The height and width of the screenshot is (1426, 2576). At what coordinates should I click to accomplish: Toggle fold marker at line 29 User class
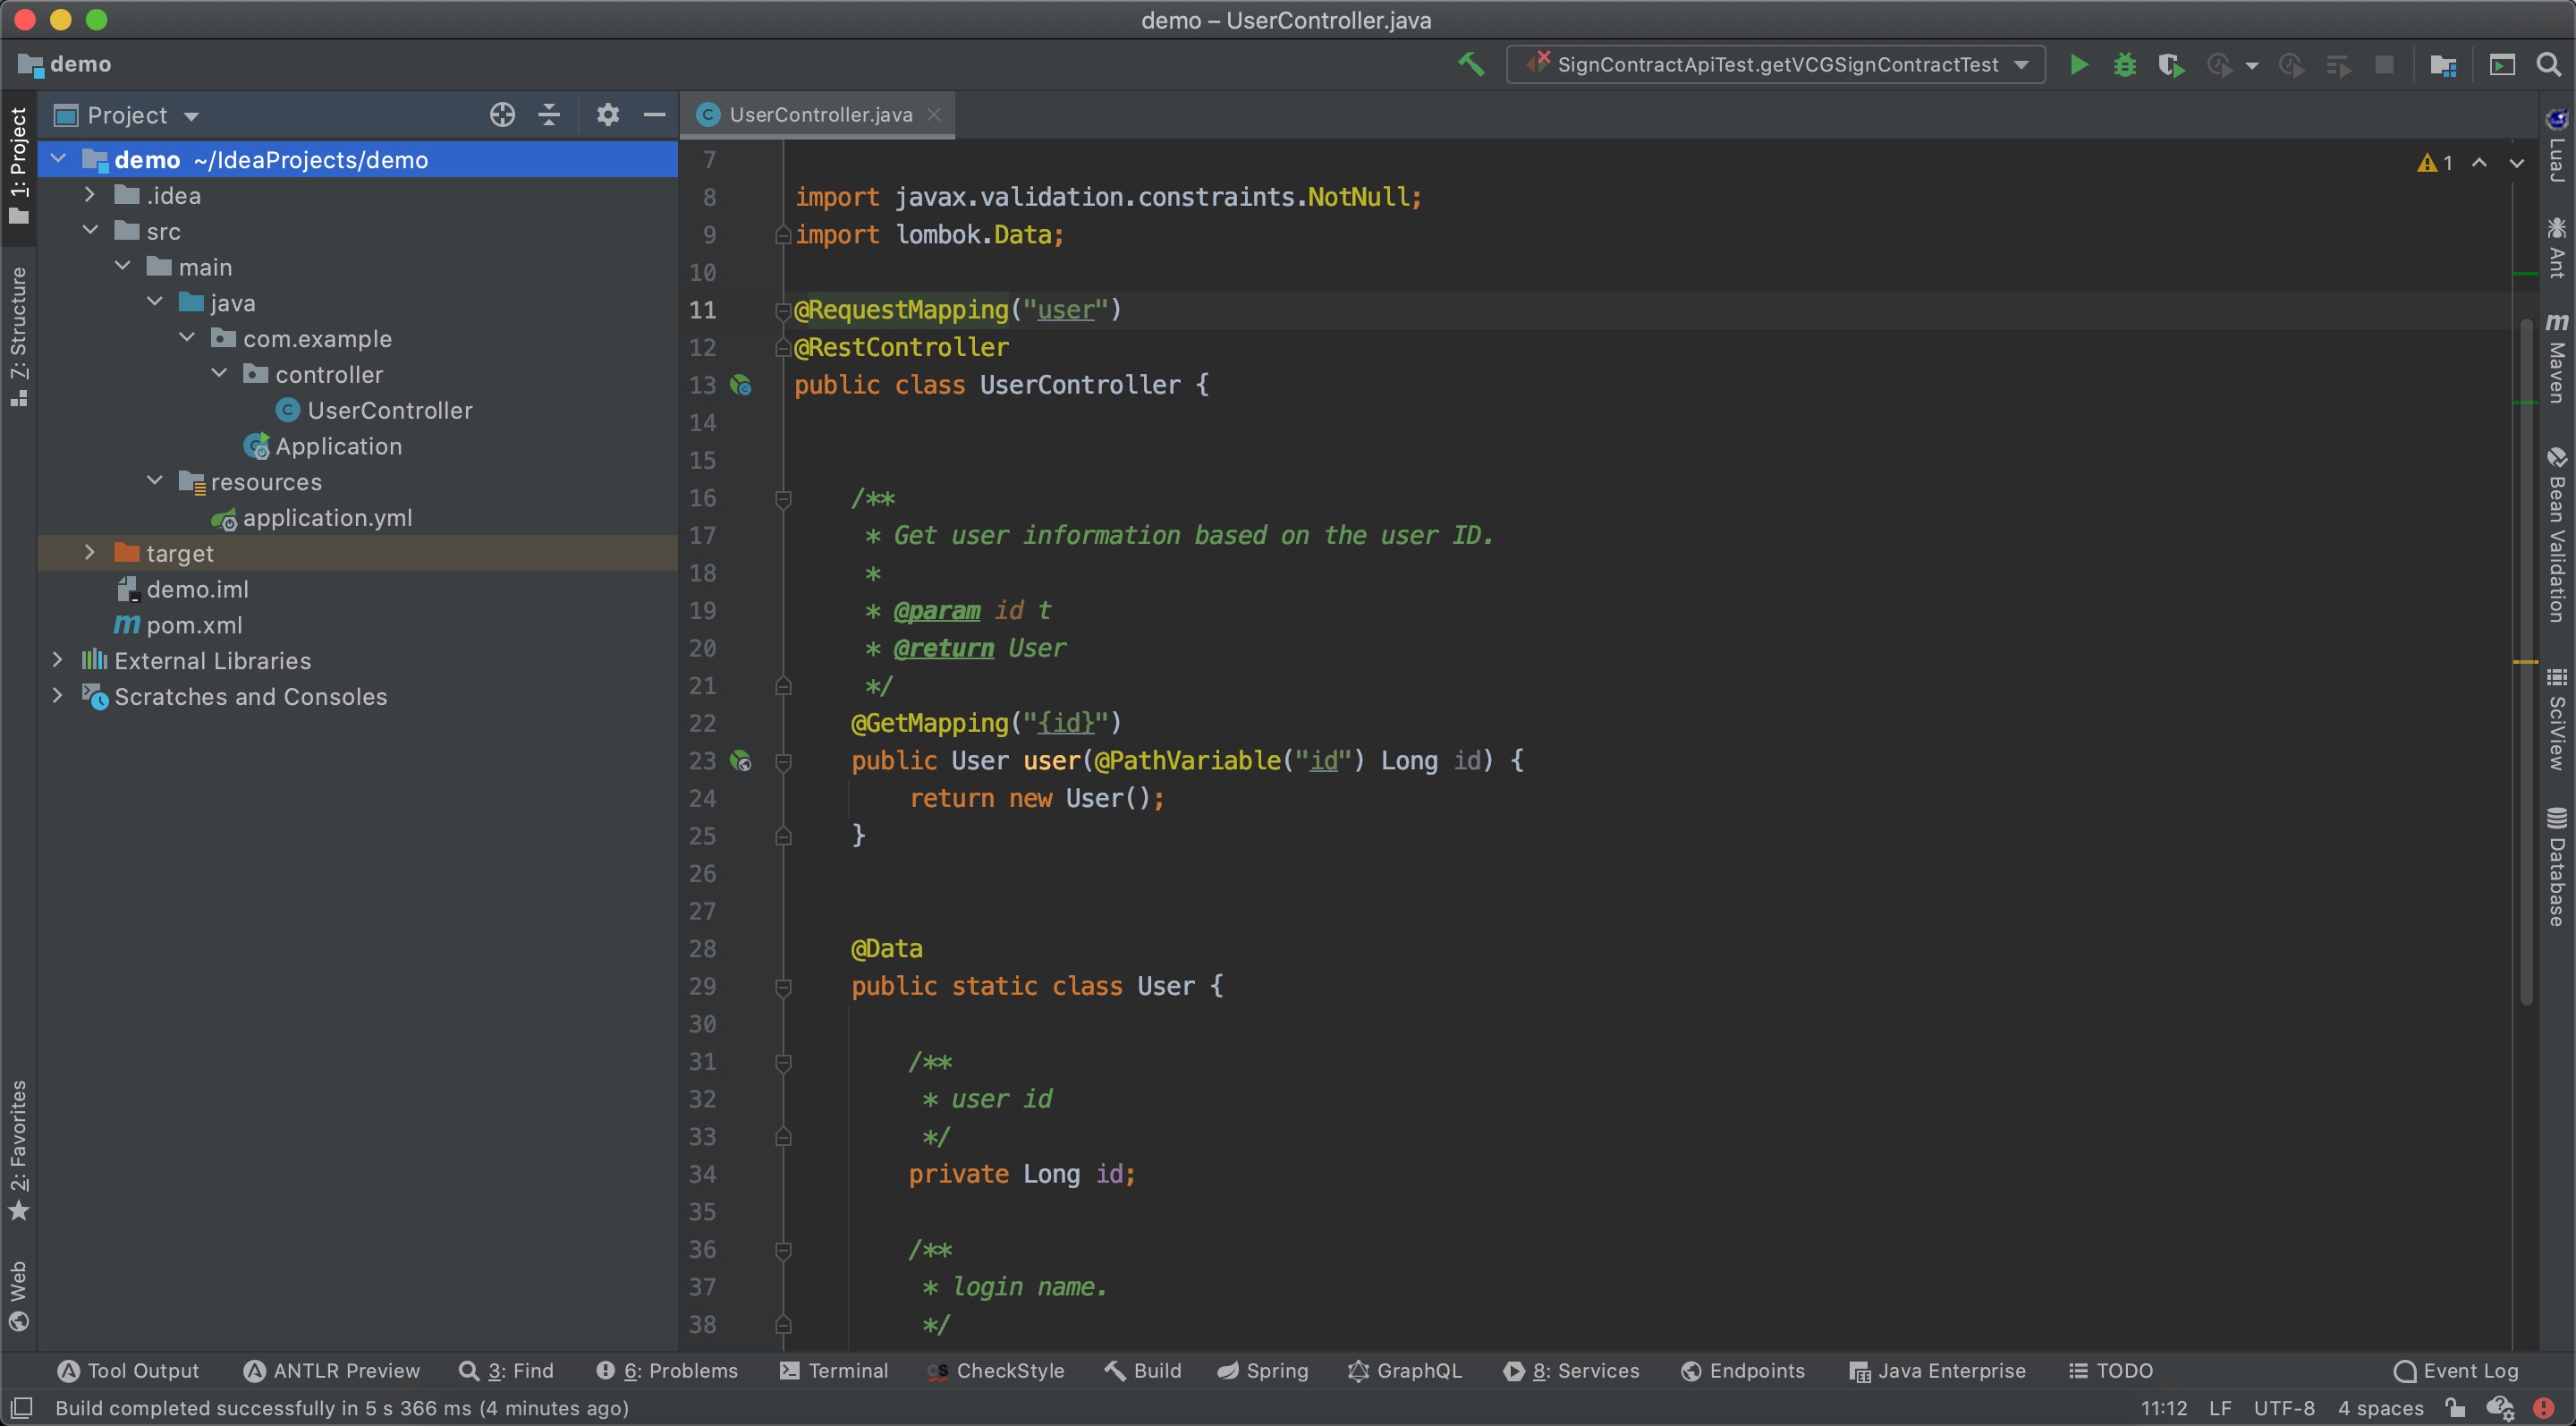784,987
